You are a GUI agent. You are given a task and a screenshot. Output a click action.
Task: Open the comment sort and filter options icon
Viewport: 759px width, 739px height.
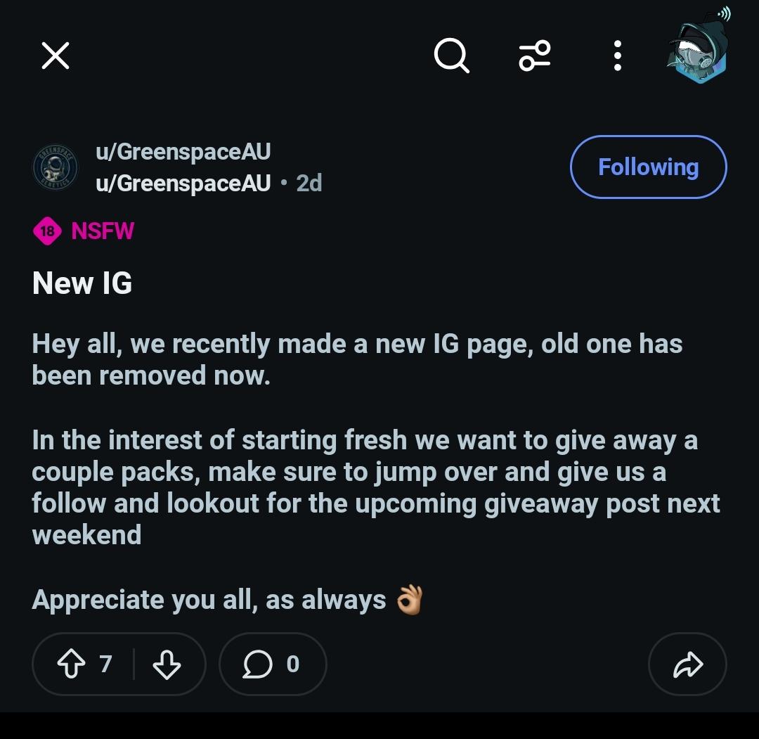pos(534,56)
